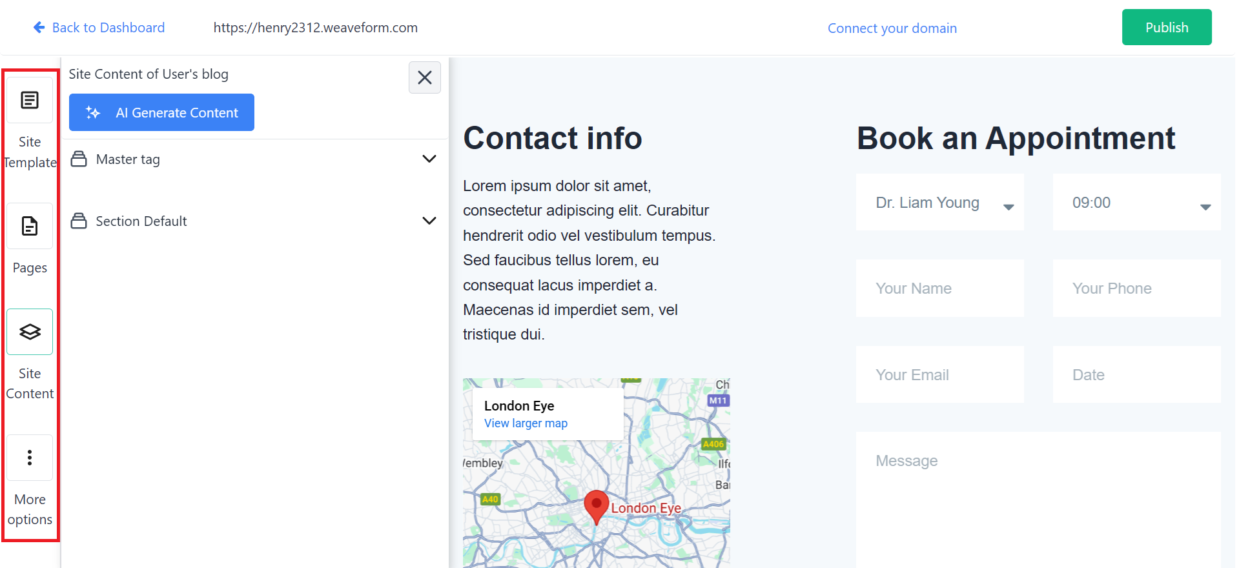1239x568 pixels.
Task: Close the Site Content panel
Action: pyautogui.click(x=424, y=77)
